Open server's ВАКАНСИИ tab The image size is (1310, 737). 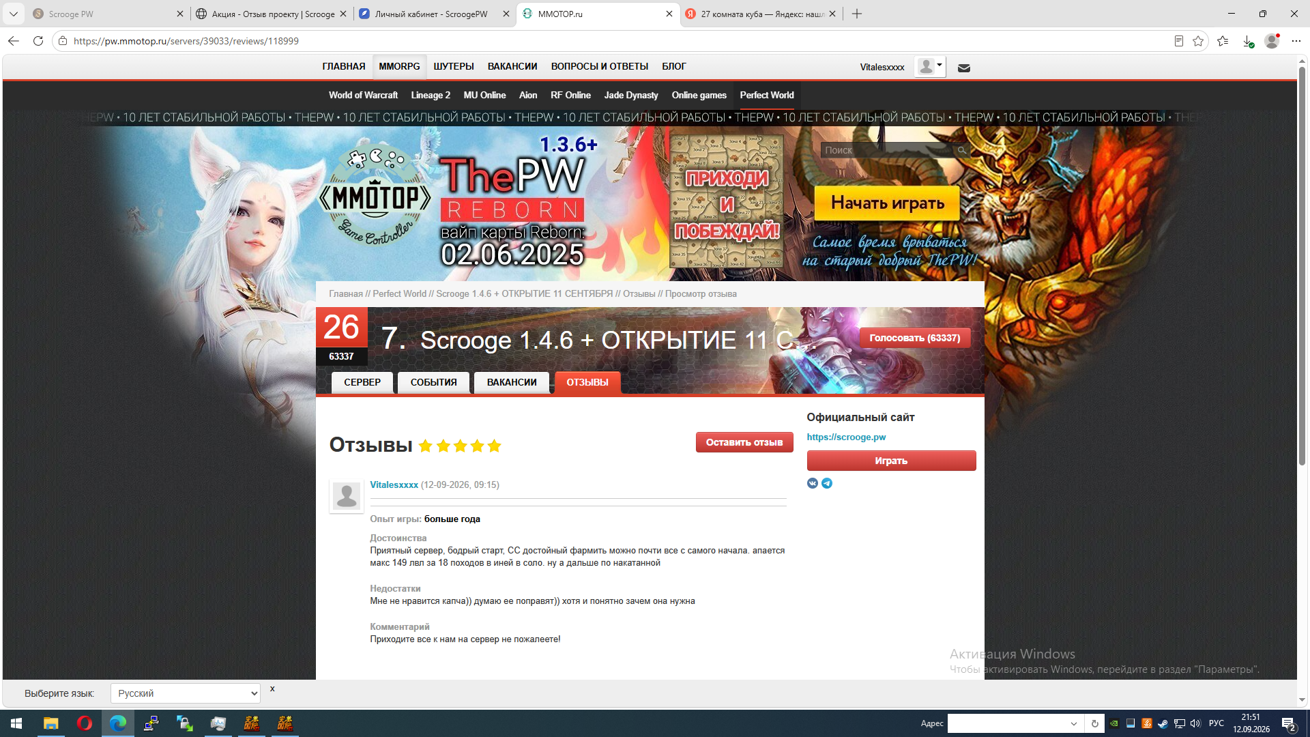pyautogui.click(x=512, y=382)
